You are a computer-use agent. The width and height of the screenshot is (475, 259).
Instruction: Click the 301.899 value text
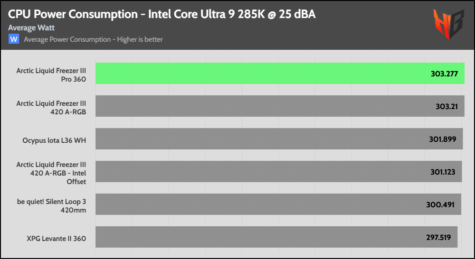click(x=442, y=139)
